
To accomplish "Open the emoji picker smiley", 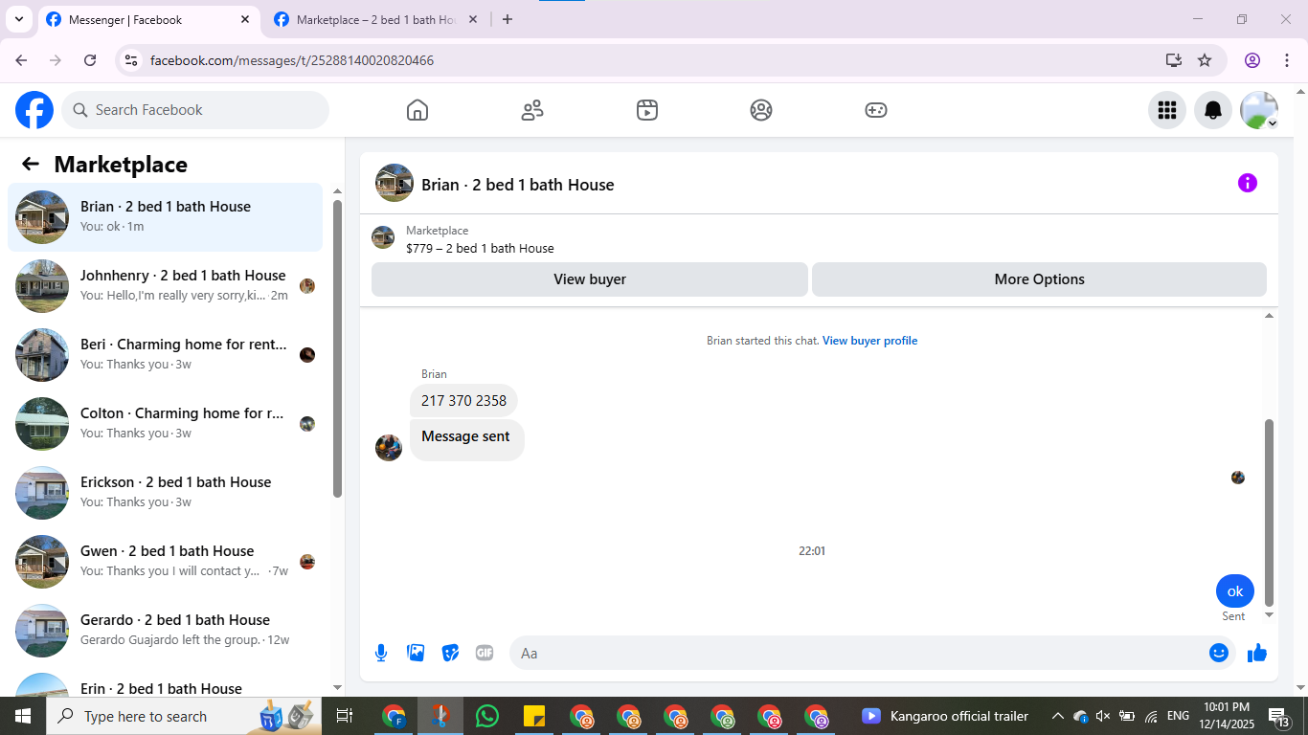I will [1219, 653].
